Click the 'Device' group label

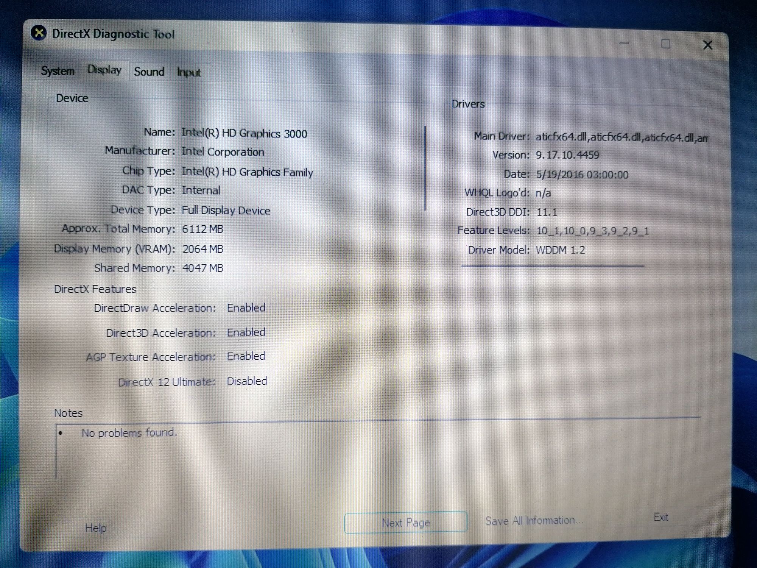click(x=72, y=98)
